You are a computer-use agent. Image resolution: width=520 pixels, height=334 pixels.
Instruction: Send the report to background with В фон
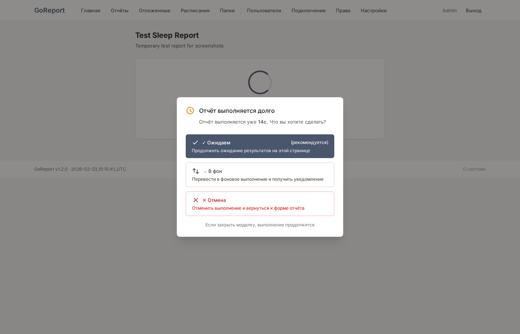coord(260,175)
